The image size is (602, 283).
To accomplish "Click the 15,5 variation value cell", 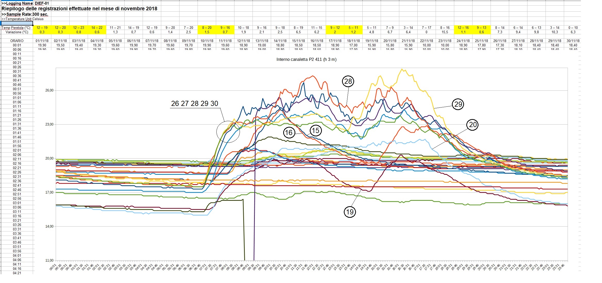I will (x=445, y=32).
